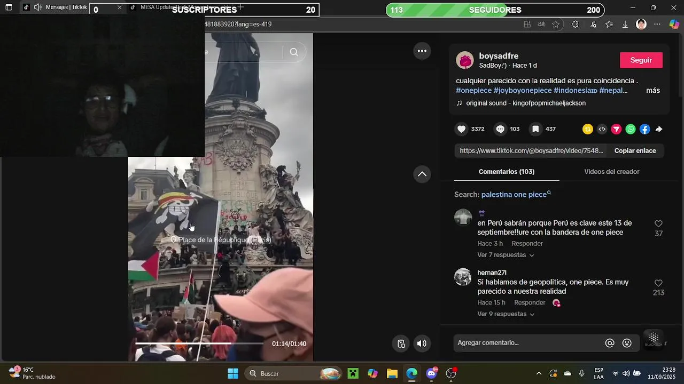Show hidden tray icons chevron
684x384 pixels.
pyautogui.click(x=539, y=373)
